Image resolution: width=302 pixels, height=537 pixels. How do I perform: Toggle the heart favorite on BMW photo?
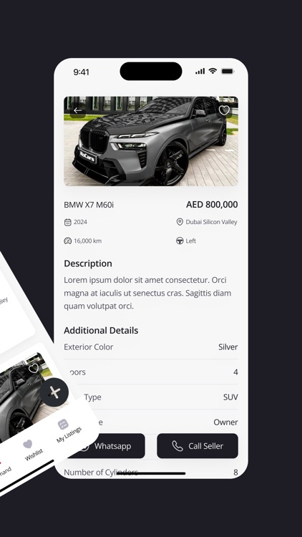pos(224,110)
